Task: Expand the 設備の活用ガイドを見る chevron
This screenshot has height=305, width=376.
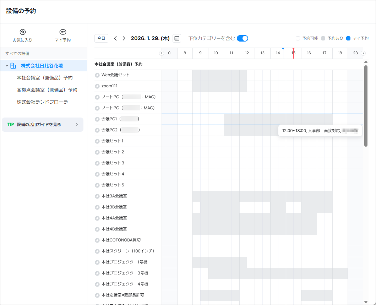Action: coord(77,125)
